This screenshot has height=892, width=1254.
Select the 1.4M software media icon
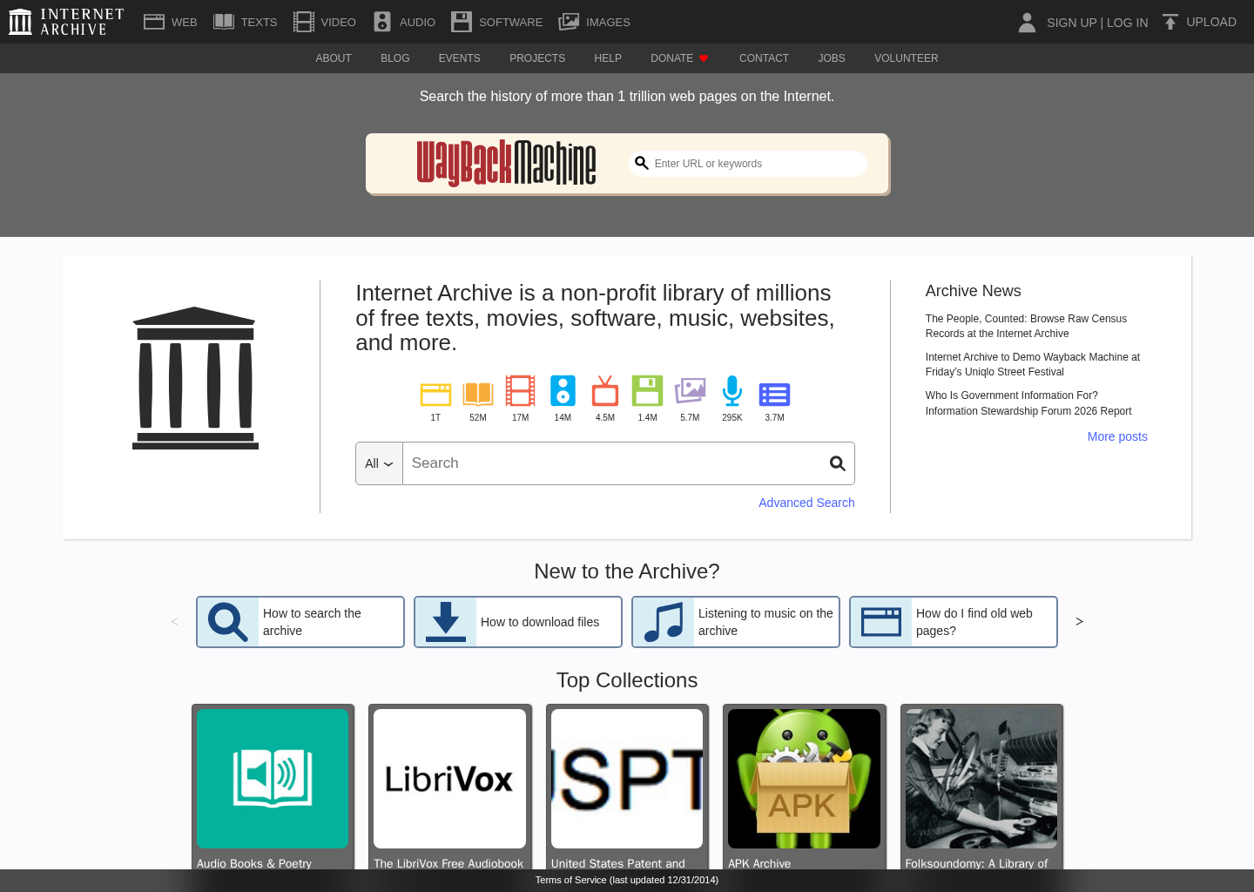(648, 391)
